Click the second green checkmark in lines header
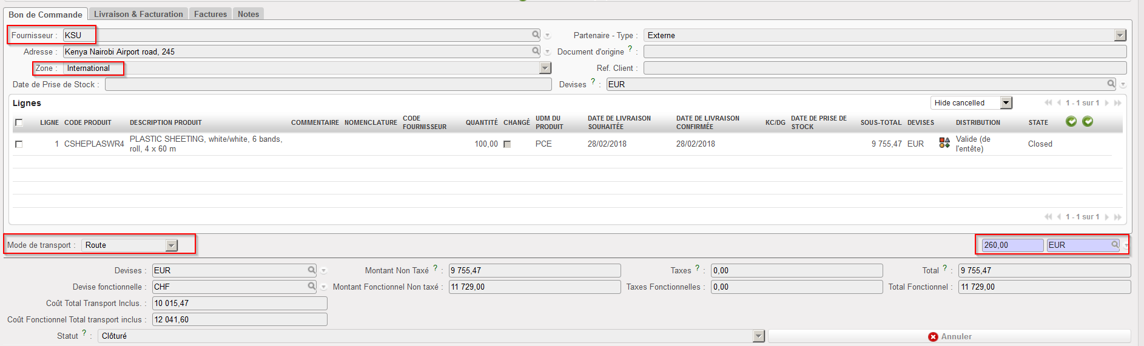This screenshot has width=1144, height=346. tap(1088, 122)
